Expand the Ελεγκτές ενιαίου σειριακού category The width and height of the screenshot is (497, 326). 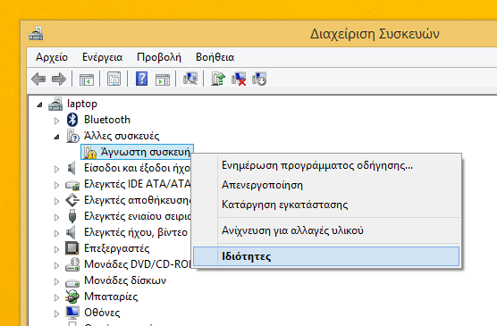56,217
